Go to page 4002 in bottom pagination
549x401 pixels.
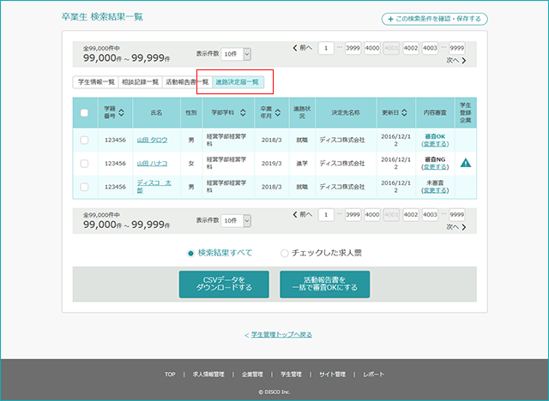coord(411,214)
